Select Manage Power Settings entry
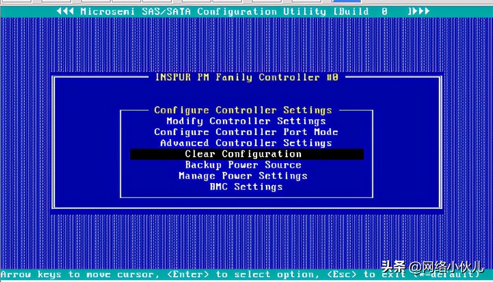The height and width of the screenshot is (282, 493). [243, 176]
